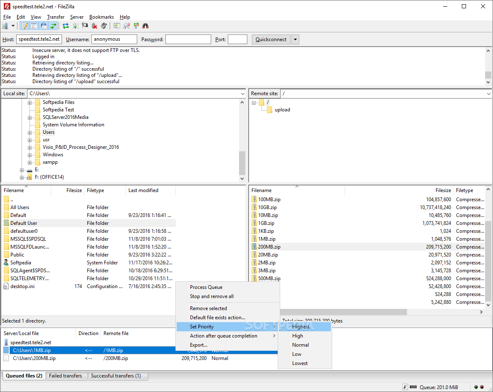Click the local Filetype column header

click(x=105, y=190)
